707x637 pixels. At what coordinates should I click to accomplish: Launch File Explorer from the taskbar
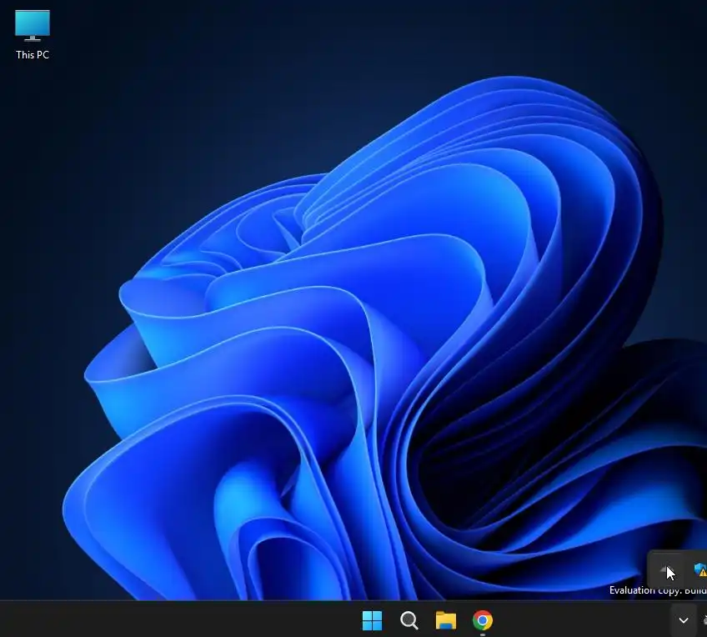point(445,620)
